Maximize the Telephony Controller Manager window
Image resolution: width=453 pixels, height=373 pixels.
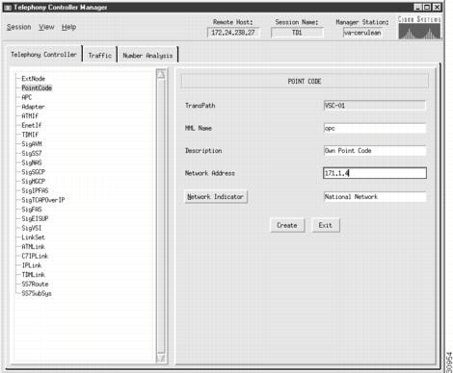(x=427, y=7)
